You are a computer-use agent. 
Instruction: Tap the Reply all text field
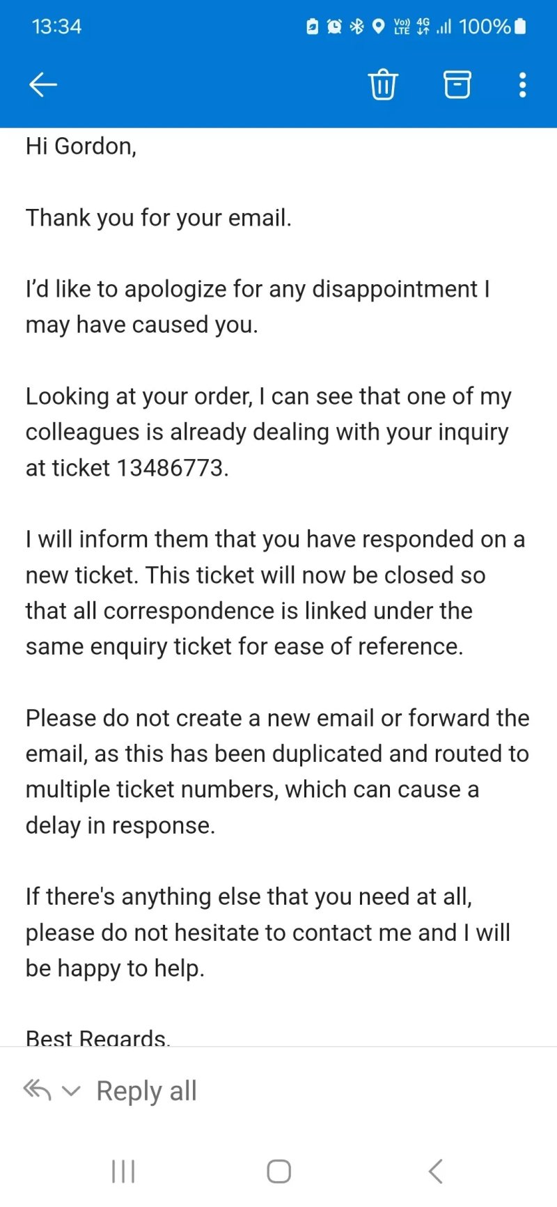(146, 1091)
